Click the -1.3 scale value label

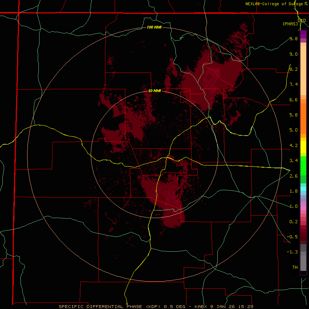[x=292, y=252]
